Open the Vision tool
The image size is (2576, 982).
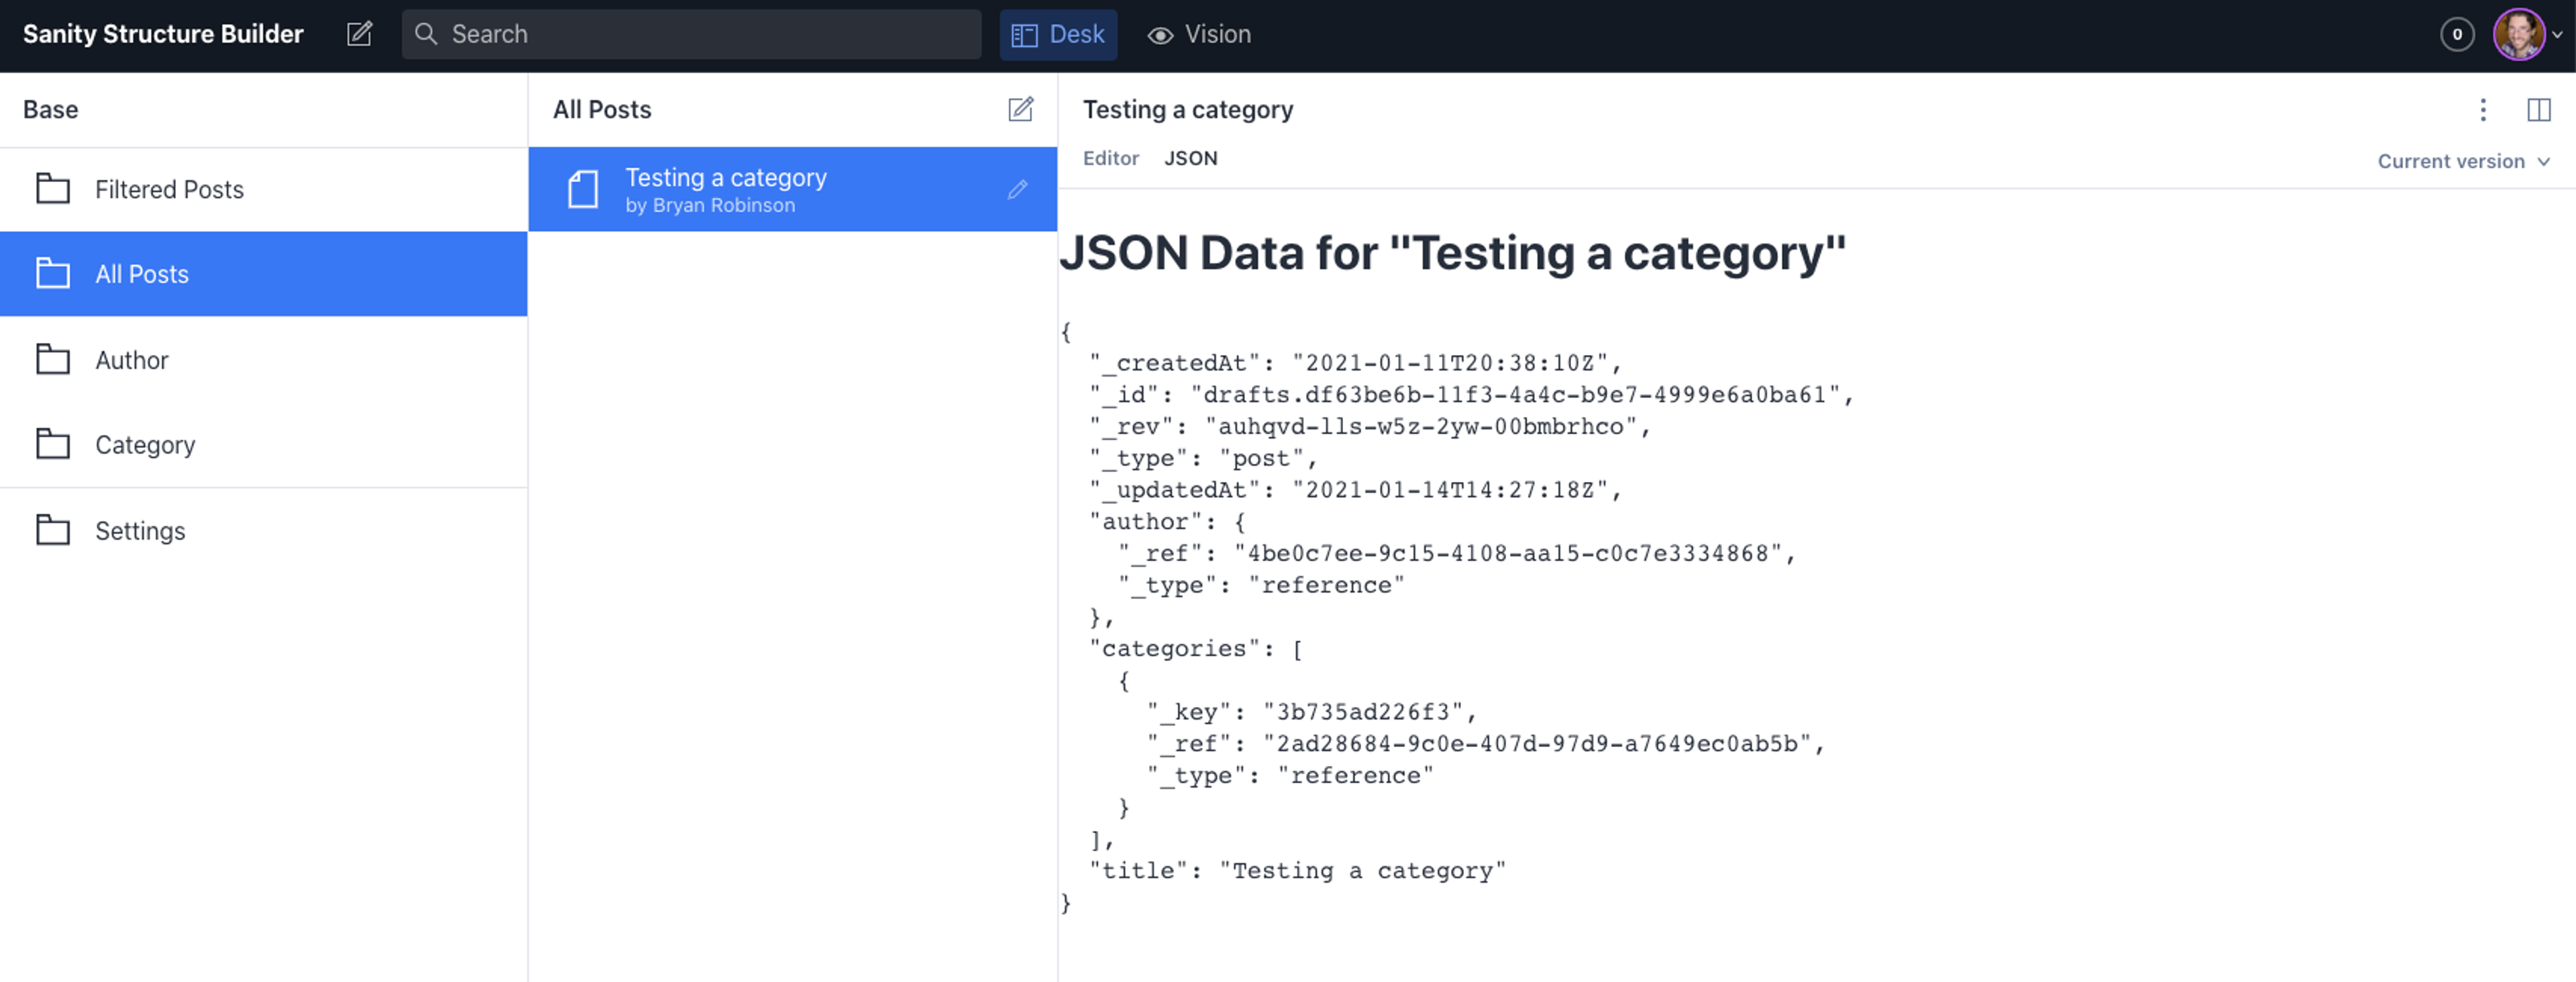pyautogui.click(x=1199, y=34)
